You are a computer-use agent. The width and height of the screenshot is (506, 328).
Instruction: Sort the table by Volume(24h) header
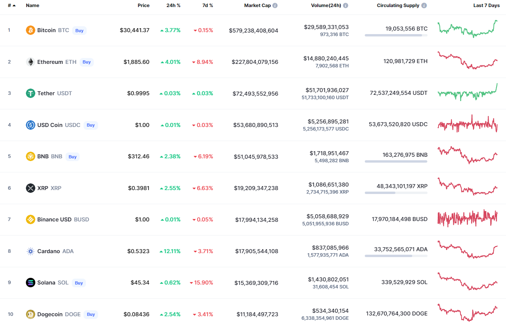(326, 5)
